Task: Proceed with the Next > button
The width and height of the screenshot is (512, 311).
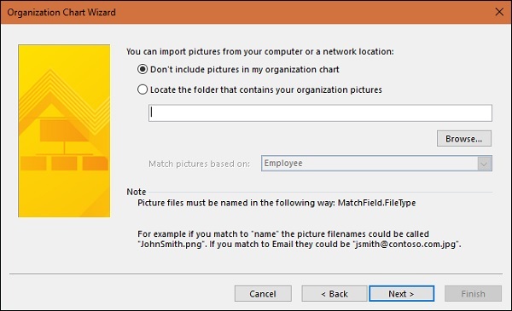Action: [402, 294]
